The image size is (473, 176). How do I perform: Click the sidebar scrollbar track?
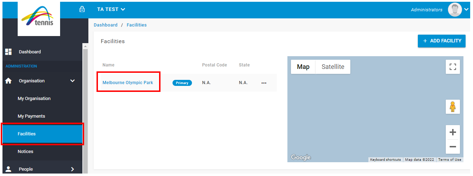pos(85,111)
